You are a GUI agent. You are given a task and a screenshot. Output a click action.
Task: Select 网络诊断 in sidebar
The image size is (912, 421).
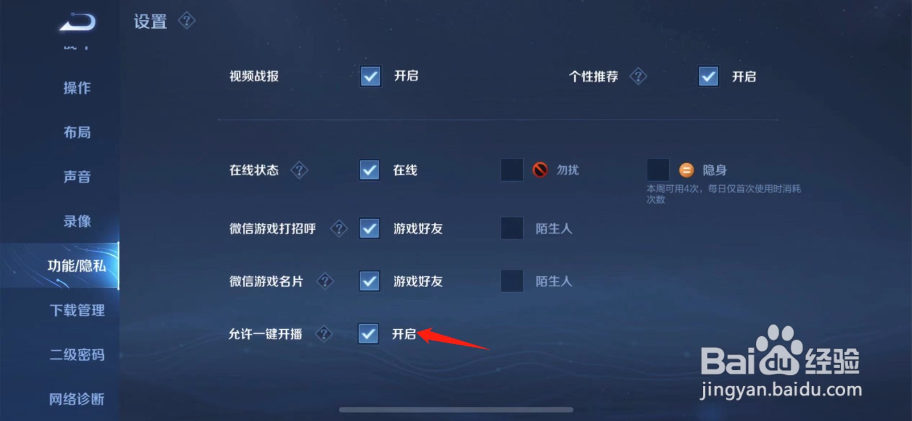tap(77, 399)
